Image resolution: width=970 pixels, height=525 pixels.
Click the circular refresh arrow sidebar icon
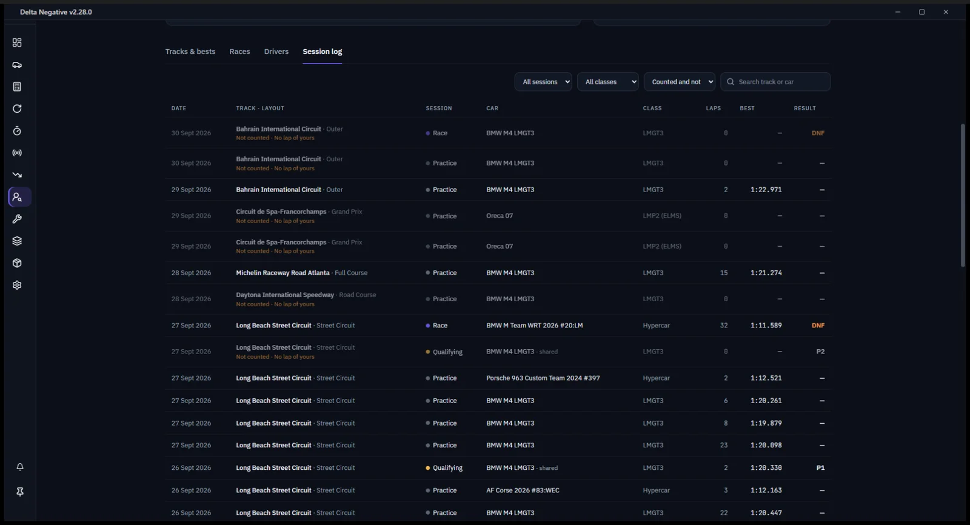(x=17, y=109)
